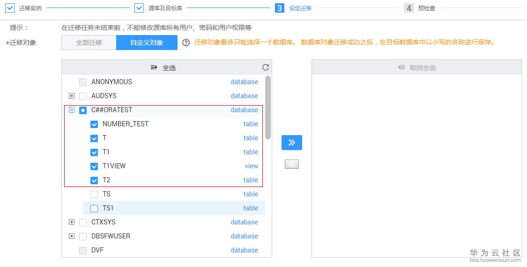Screen dimensions: 527x267
Task: Click the T2 row name
Action: (x=106, y=180)
